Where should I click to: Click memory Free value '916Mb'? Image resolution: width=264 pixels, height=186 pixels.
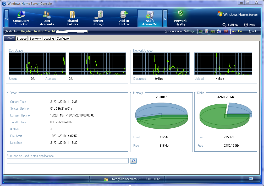(164, 146)
